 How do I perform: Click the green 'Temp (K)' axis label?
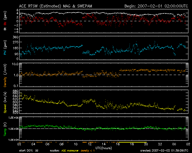click(5, 129)
